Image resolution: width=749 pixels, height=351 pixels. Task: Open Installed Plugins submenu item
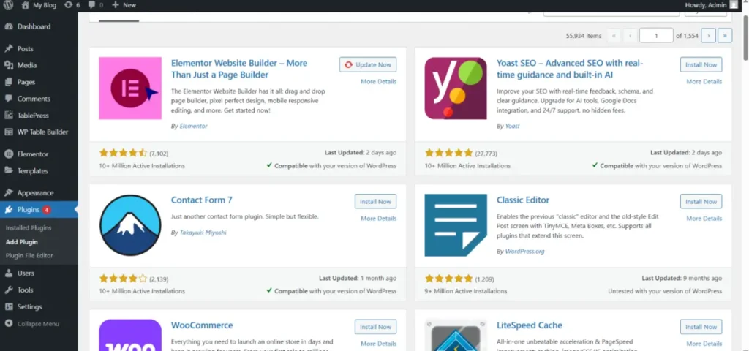[x=28, y=228]
